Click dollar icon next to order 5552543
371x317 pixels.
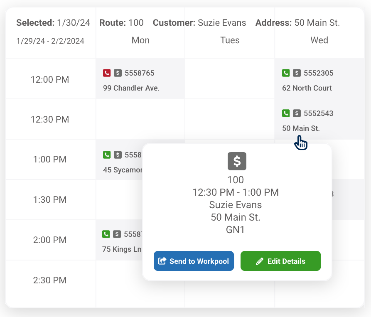click(x=297, y=113)
